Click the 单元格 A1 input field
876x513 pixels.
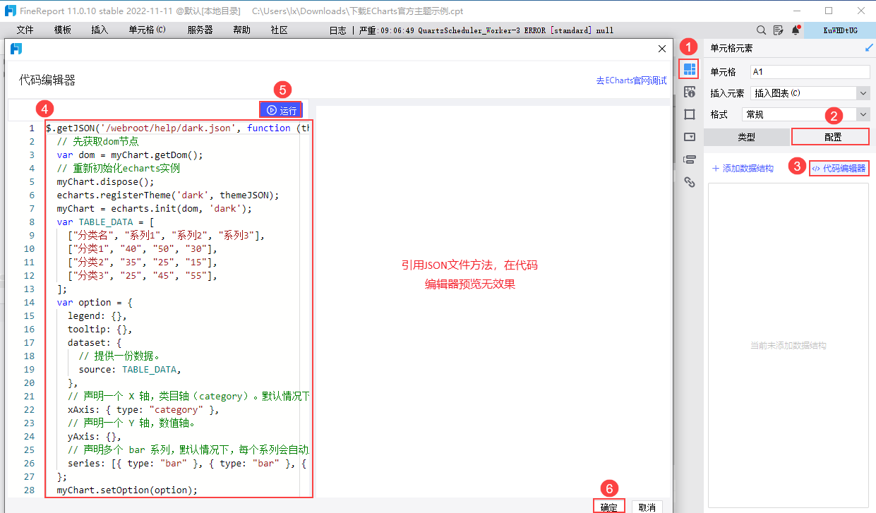point(810,72)
